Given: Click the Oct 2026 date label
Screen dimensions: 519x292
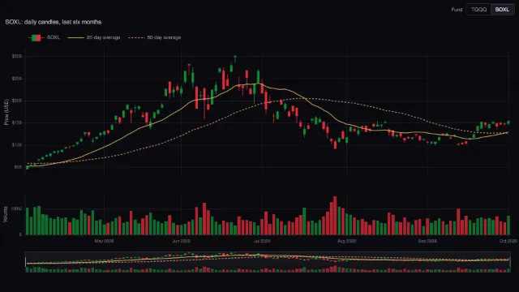Looking at the screenshot, I should click(508, 241).
